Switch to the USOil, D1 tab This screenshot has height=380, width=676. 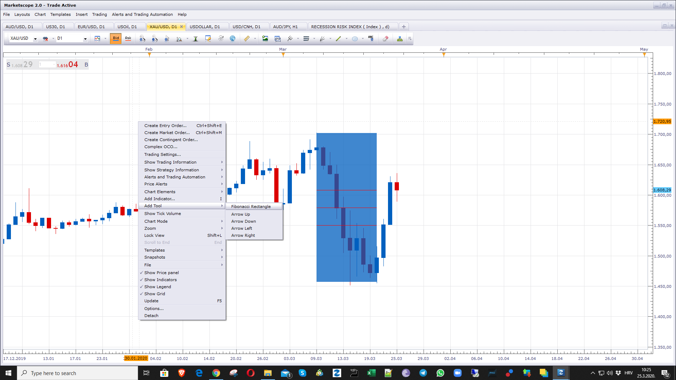127,27
